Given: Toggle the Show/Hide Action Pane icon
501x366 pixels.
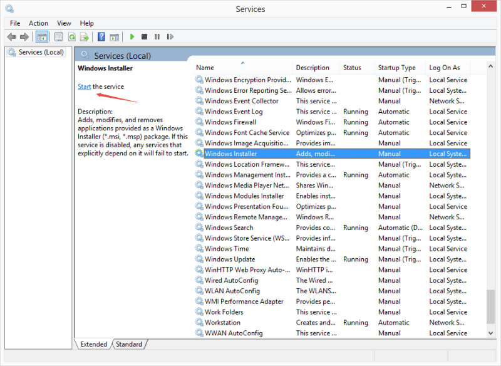Looking at the screenshot, I should click(115, 37).
